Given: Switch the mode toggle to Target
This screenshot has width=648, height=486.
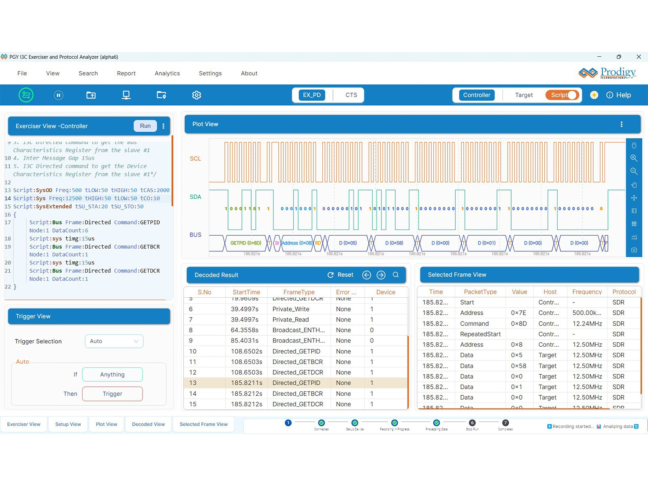Looking at the screenshot, I should coord(524,95).
